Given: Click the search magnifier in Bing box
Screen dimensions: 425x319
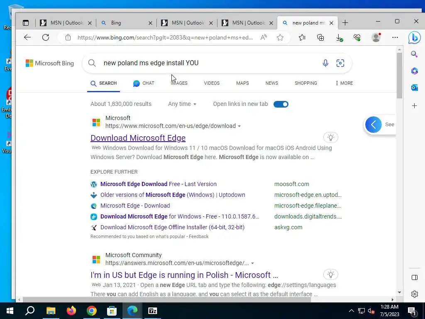Looking at the screenshot, I should click(92, 63).
